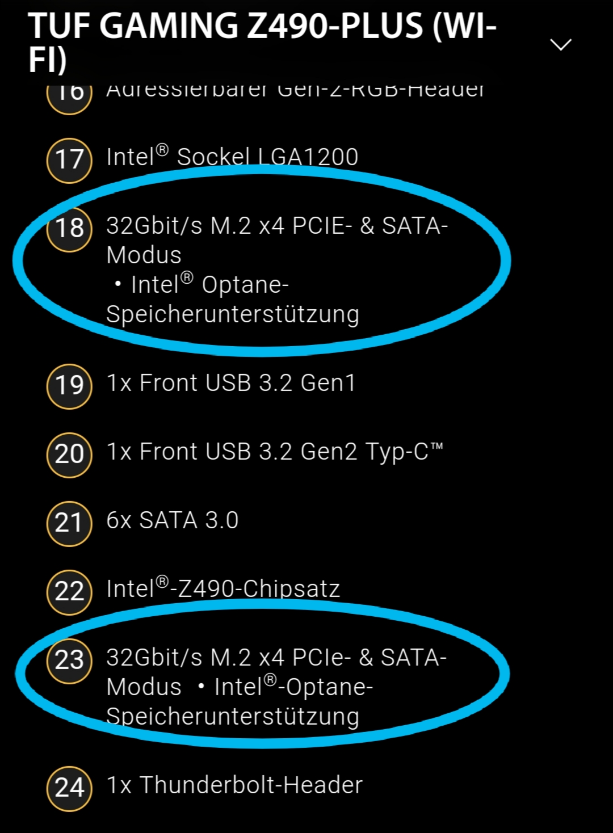Screen dimensions: 613x833
Task: Click the circled marker 18
Action: coord(69,228)
